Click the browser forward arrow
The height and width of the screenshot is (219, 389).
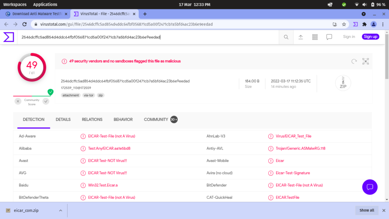point(15,24)
